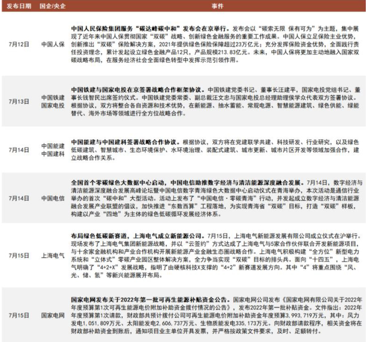Click the date in the 上海电气 row

tap(19, 256)
